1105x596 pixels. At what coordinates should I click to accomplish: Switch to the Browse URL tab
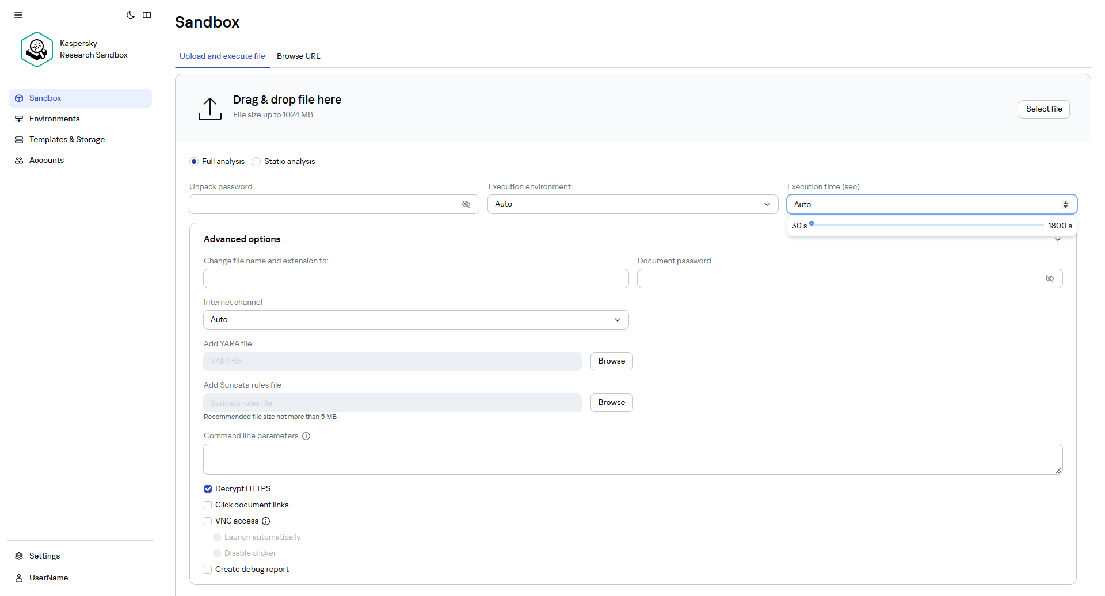298,56
